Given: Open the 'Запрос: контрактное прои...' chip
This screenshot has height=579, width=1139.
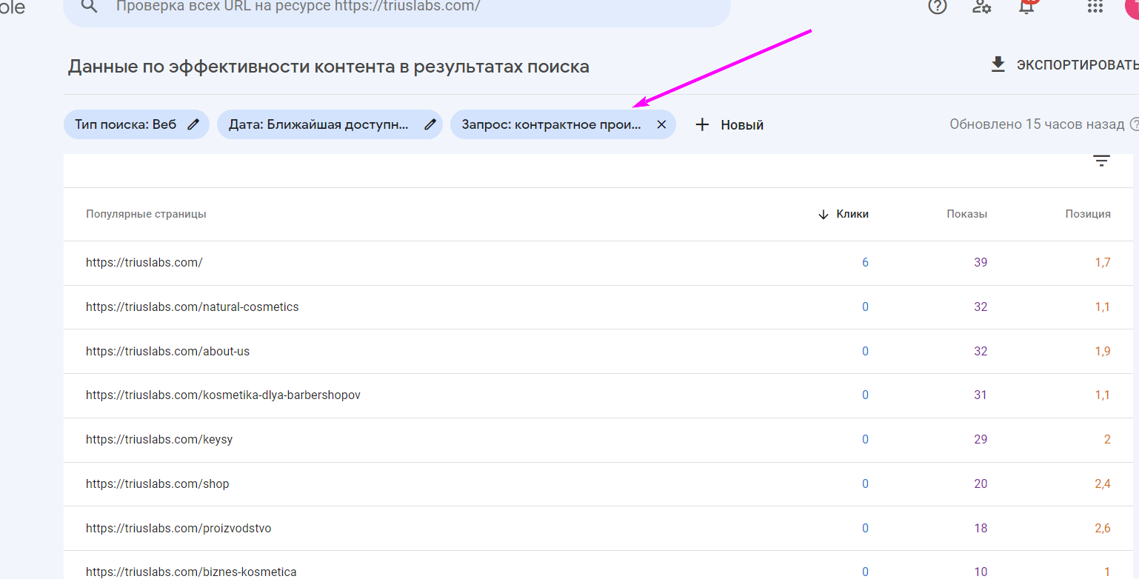Looking at the screenshot, I should (x=563, y=124).
